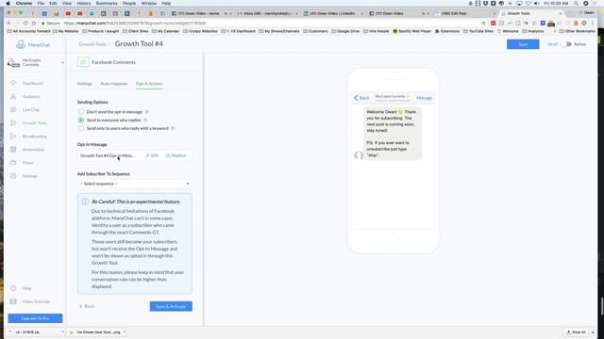Select Send to everyone who replies

(x=80, y=120)
